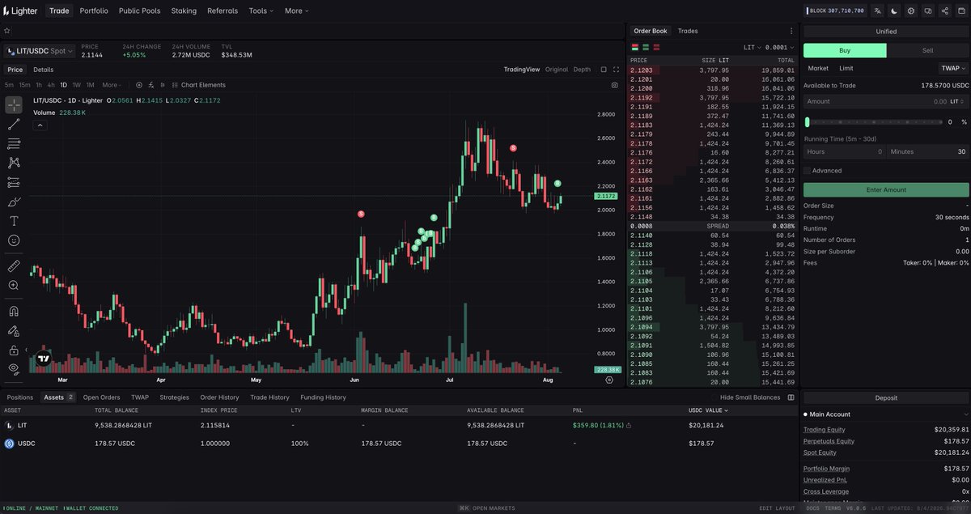Go to Public Pools
The width and height of the screenshot is (971, 514).
pos(139,11)
